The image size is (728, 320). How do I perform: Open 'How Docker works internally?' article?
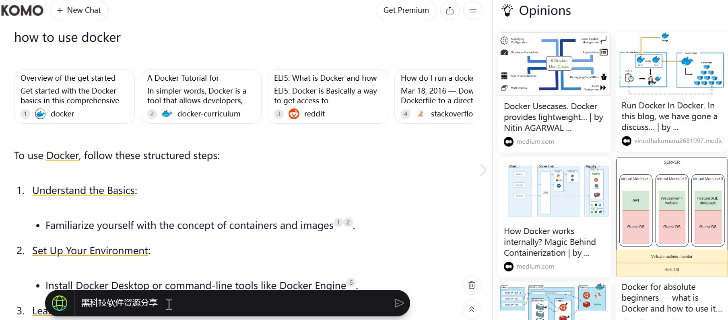click(550, 242)
